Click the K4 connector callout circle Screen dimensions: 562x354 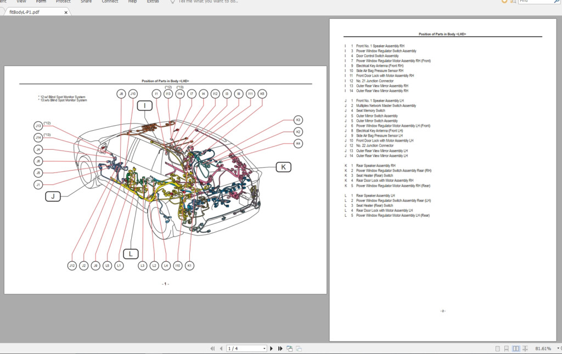(x=298, y=144)
